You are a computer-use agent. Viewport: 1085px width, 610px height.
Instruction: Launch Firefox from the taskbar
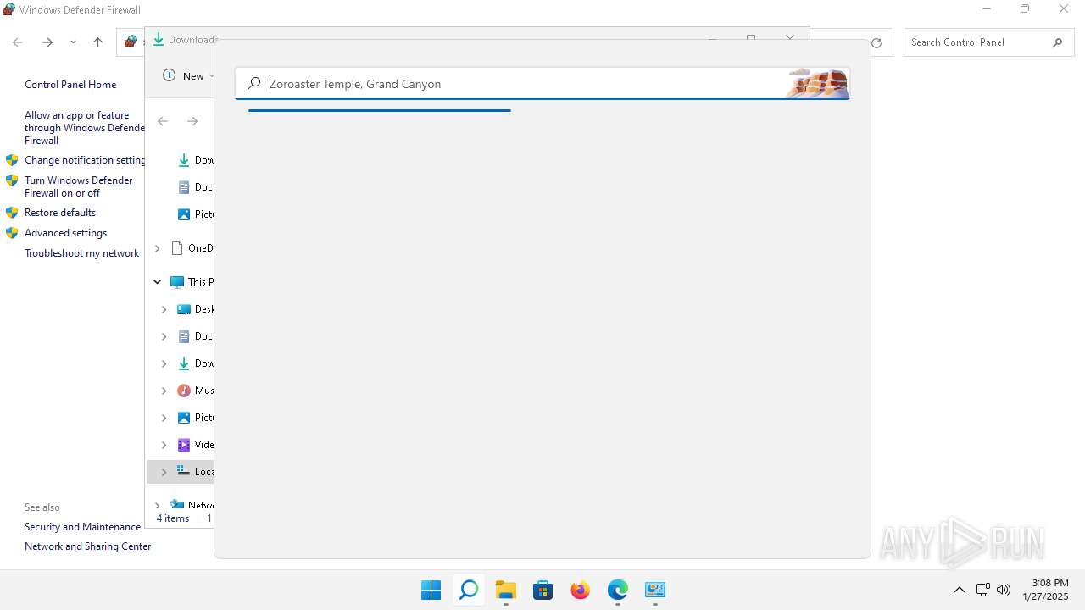pyautogui.click(x=580, y=590)
